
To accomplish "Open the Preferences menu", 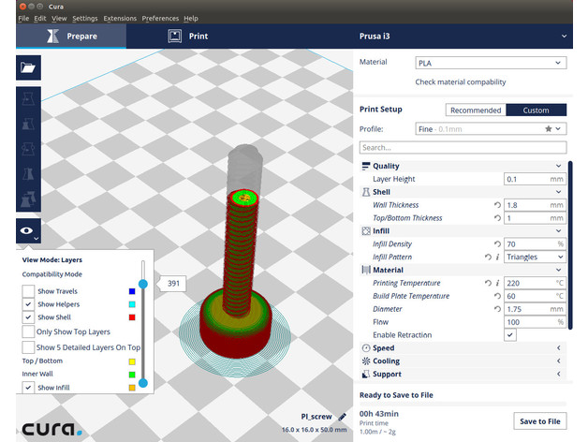I will pyautogui.click(x=160, y=19).
